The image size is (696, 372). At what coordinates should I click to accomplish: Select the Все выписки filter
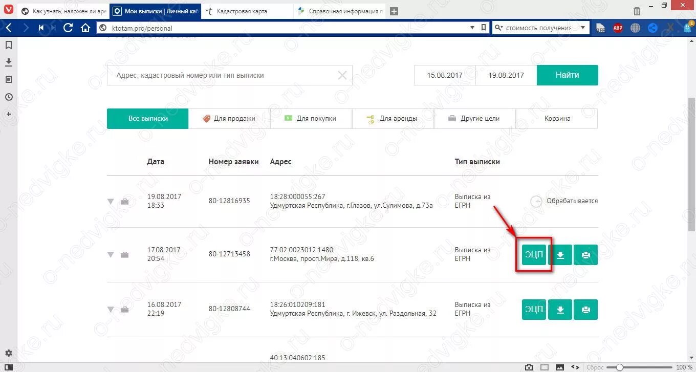click(148, 119)
